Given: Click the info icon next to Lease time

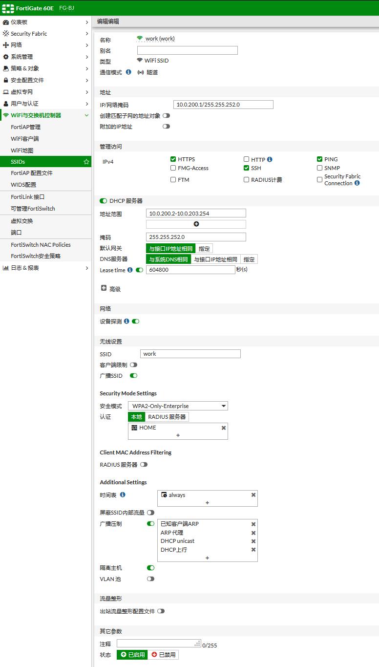Looking at the screenshot, I should point(130,270).
